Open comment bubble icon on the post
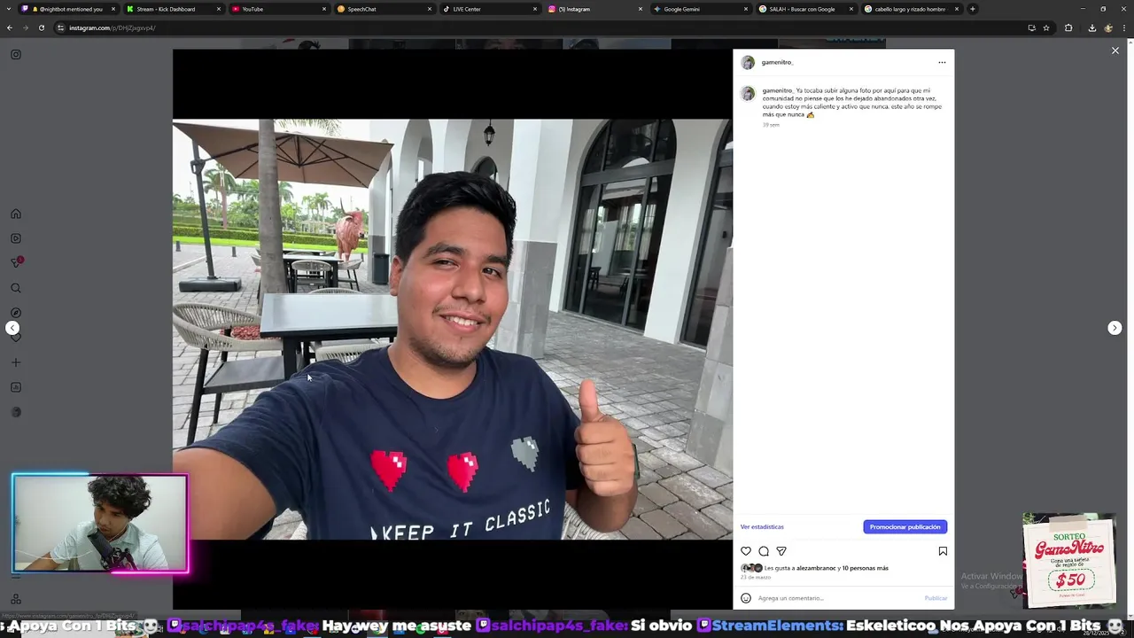This screenshot has width=1134, height=638. (764, 551)
